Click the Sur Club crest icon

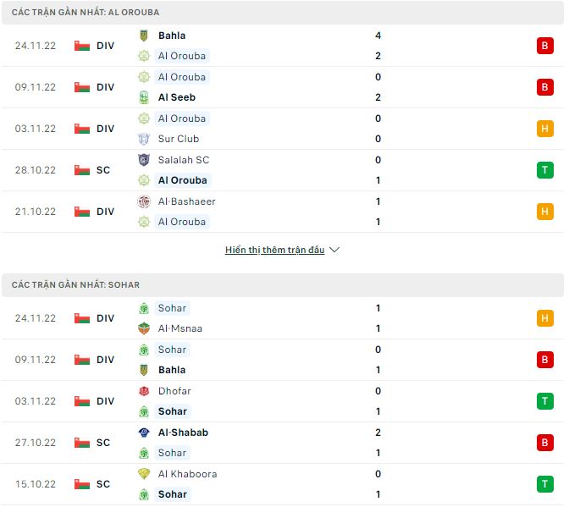tap(143, 139)
